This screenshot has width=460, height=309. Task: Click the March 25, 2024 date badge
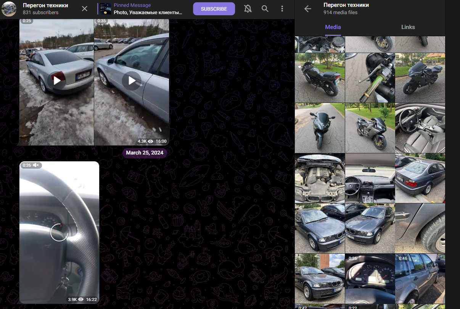coord(145,153)
